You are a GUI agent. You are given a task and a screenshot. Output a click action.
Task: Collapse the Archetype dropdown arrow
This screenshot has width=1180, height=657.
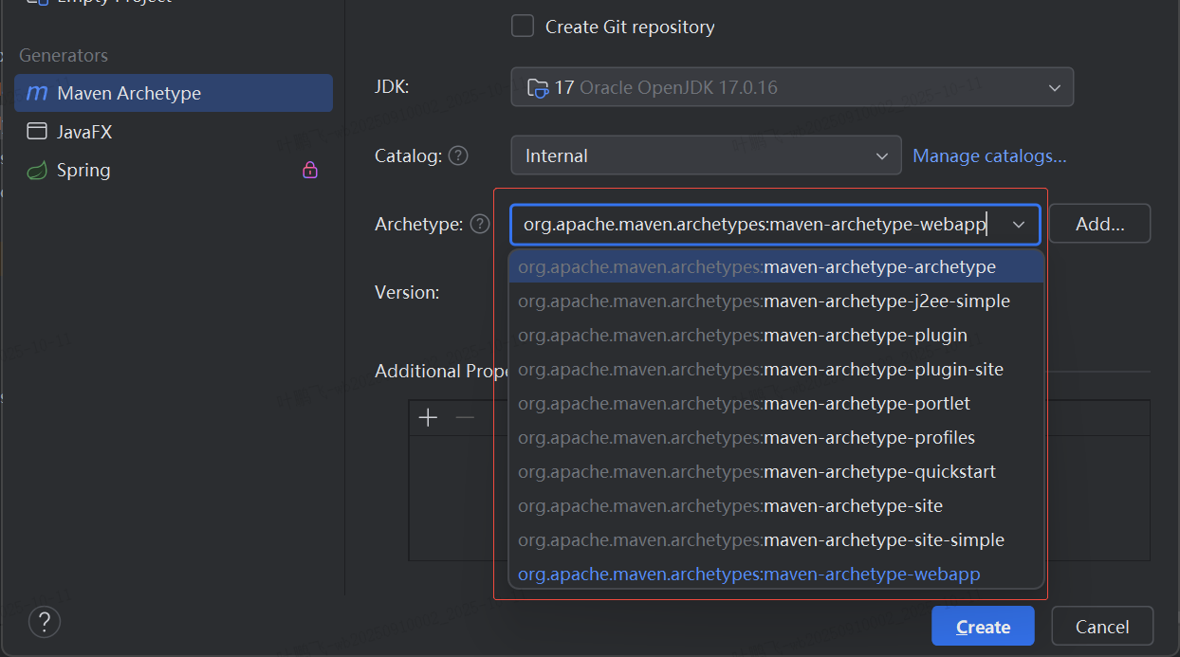point(1019,225)
